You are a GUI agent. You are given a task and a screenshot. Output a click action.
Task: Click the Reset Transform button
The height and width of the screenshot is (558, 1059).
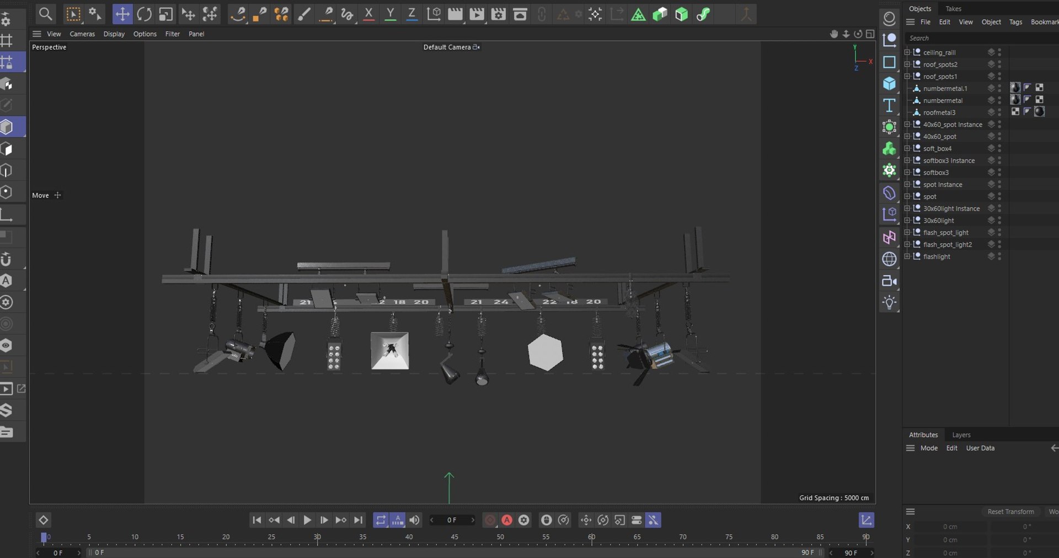tap(1010, 512)
